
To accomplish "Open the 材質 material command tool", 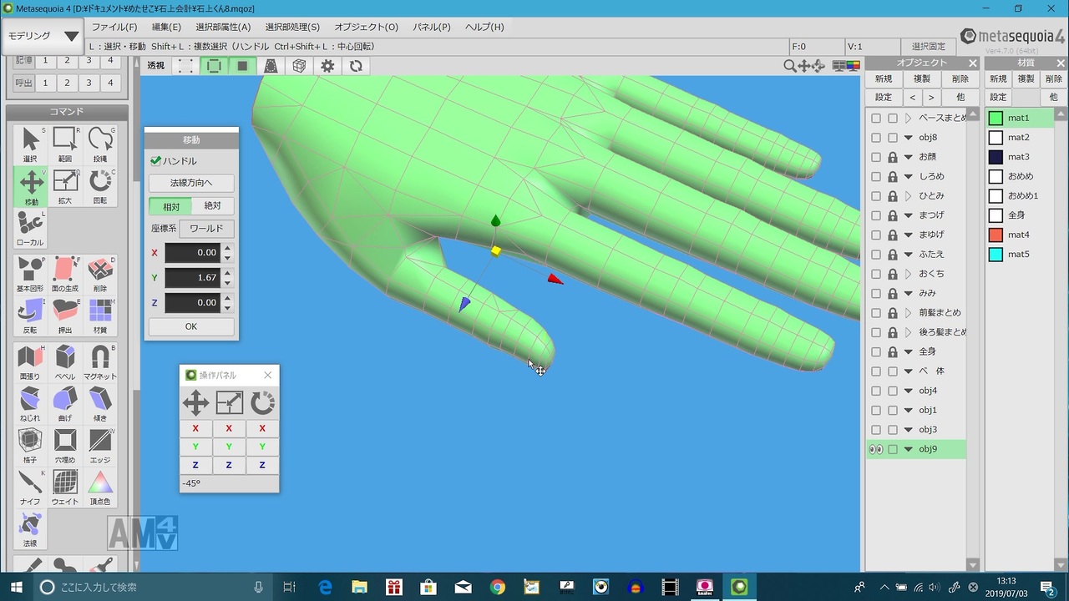I will (100, 316).
